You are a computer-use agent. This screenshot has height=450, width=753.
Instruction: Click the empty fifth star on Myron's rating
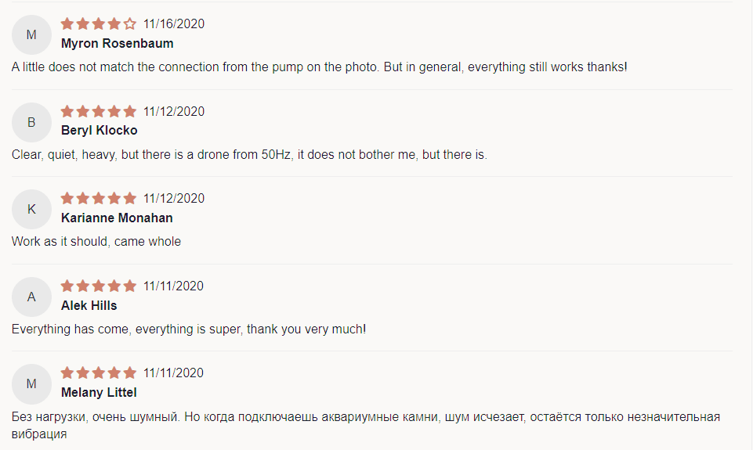point(129,23)
